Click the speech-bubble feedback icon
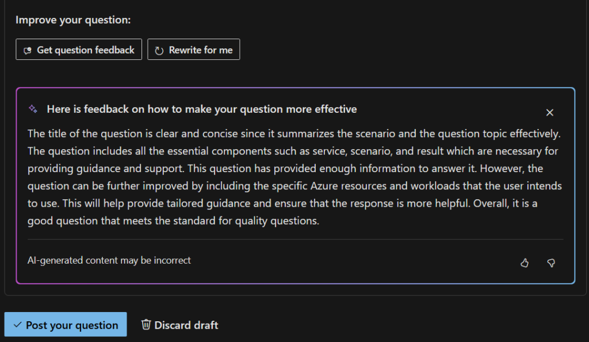Viewport: 589px width, 342px height. (x=26, y=49)
